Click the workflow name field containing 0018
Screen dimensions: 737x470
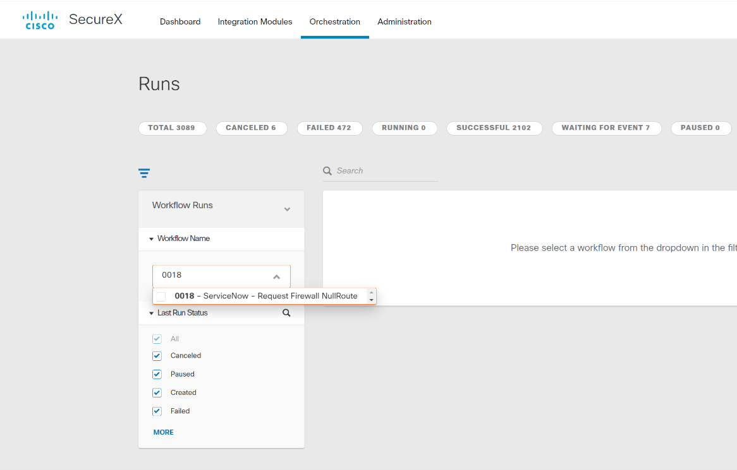coord(221,276)
